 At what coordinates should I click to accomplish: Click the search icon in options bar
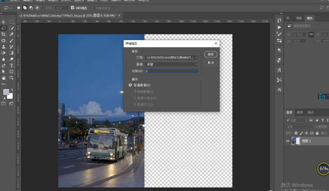click(x=321, y=8)
